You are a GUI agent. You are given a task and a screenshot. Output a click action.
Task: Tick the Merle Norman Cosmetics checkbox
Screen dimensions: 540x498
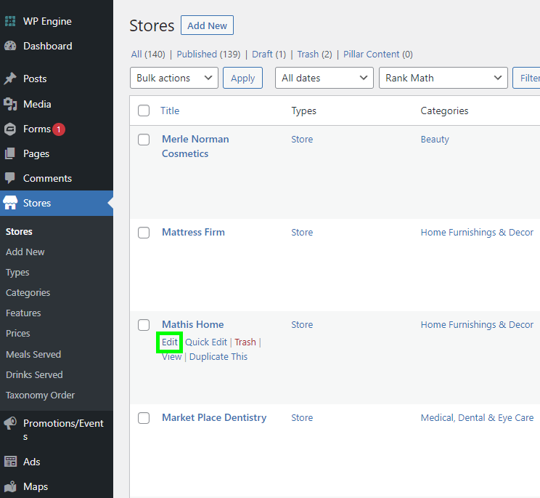(x=144, y=140)
